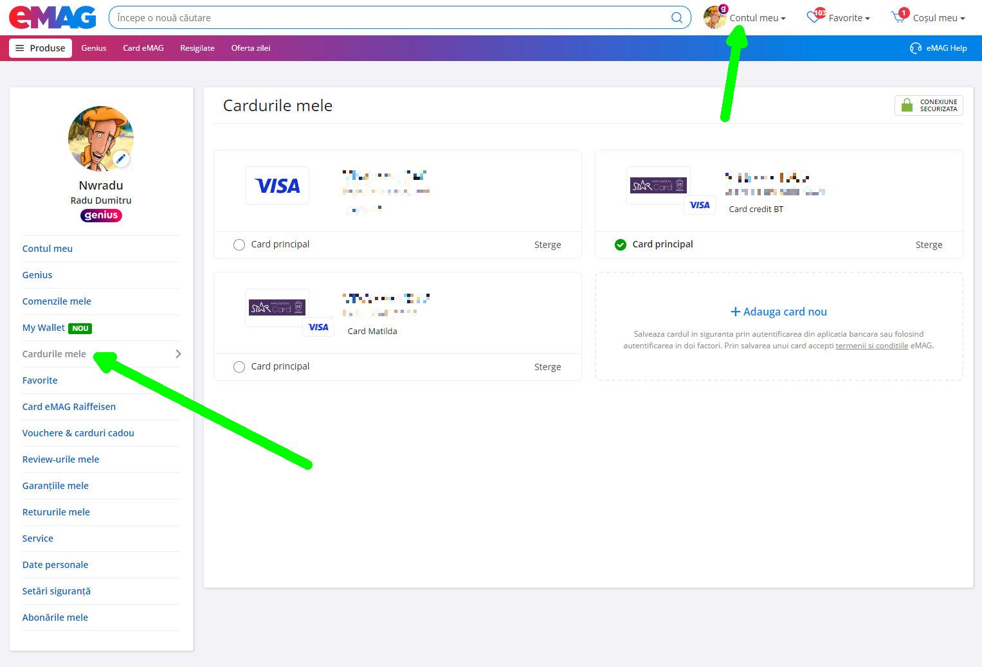Click the genius badge under the name

pyautogui.click(x=101, y=215)
